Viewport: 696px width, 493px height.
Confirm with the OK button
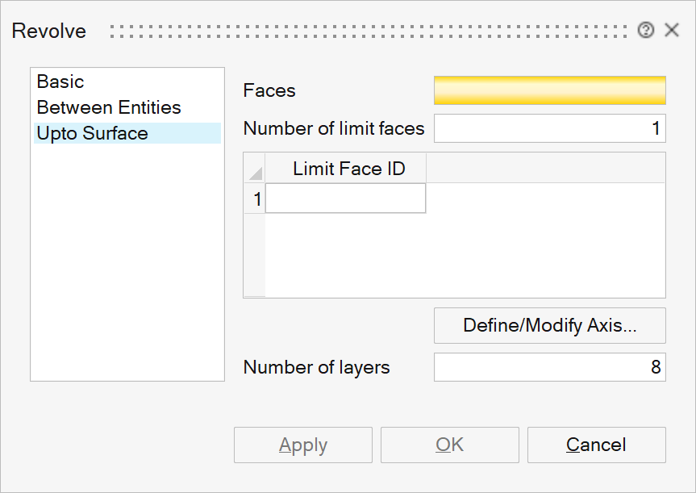449,445
